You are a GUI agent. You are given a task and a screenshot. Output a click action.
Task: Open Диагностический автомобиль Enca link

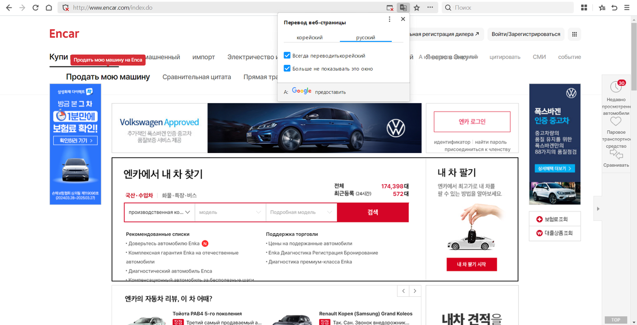(170, 271)
